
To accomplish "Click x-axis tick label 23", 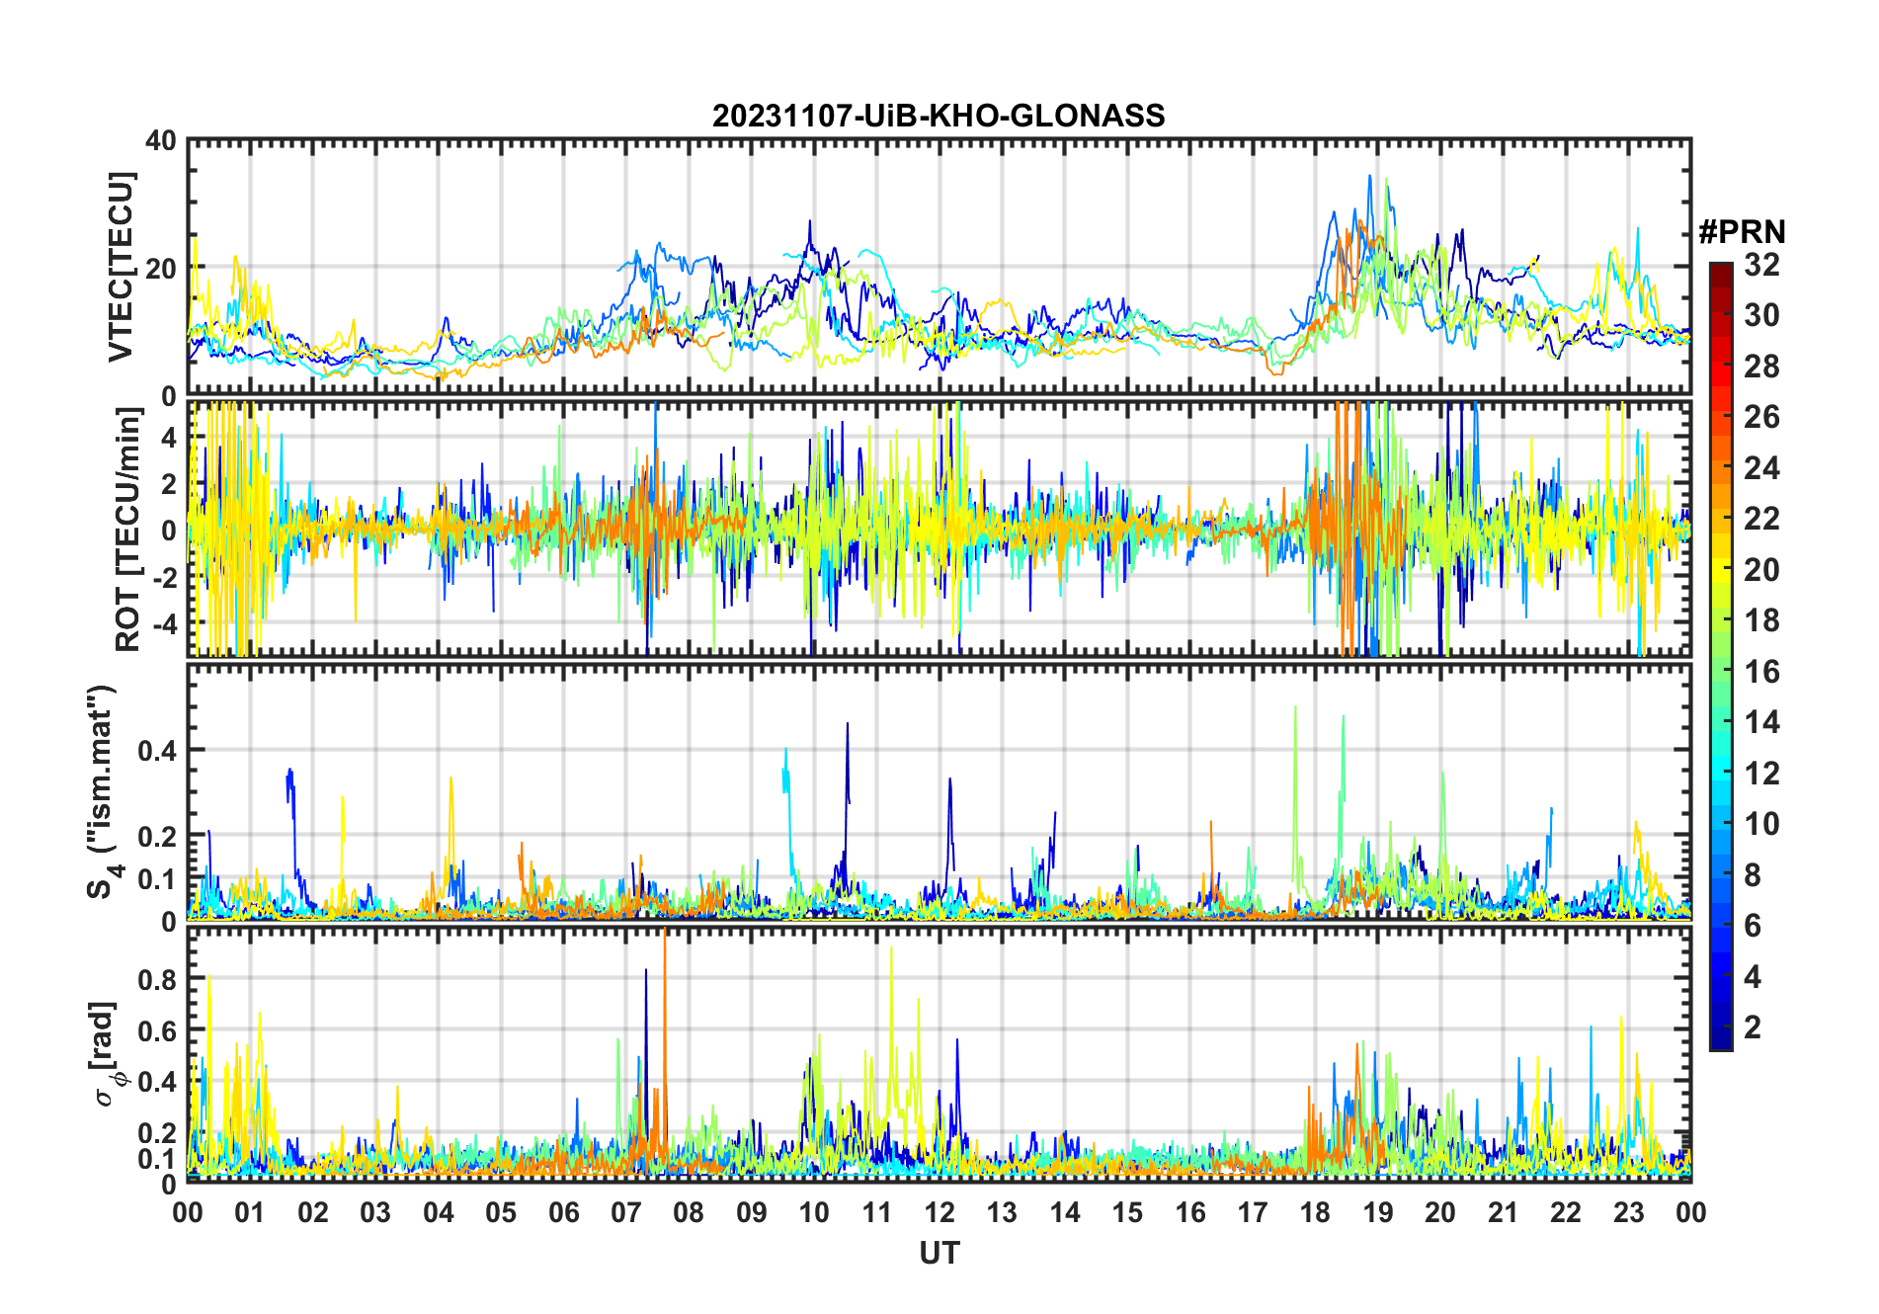I will 1628,1212.
